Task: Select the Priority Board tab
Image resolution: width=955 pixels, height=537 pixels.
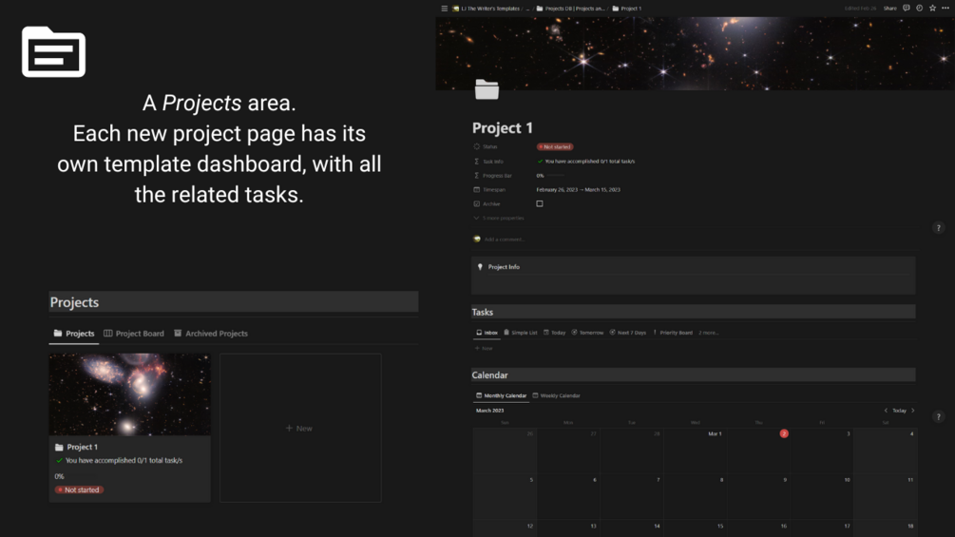Action: tap(673, 333)
